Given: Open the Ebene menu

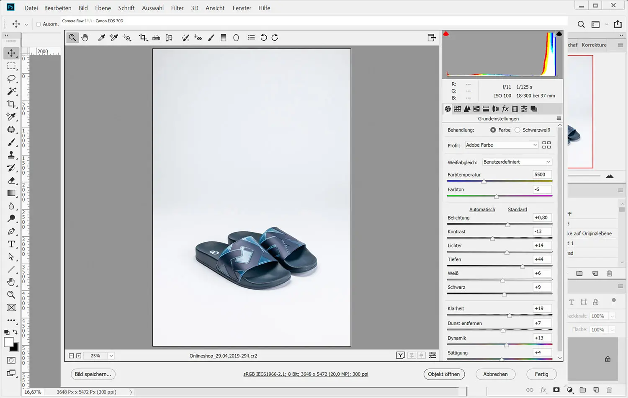Looking at the screenshot, I should click(103, 8).
